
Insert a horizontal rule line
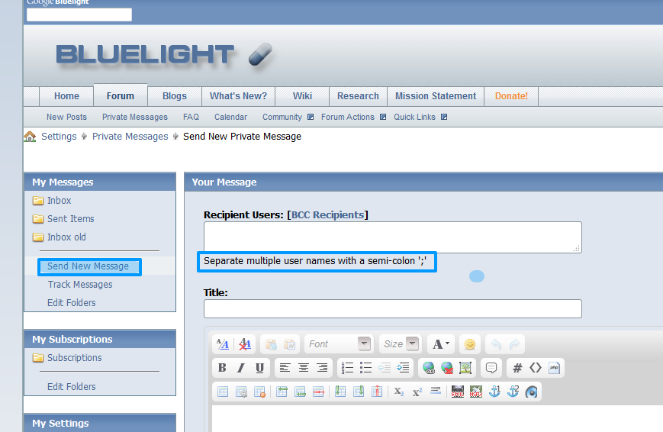click(x=436, y=391)
